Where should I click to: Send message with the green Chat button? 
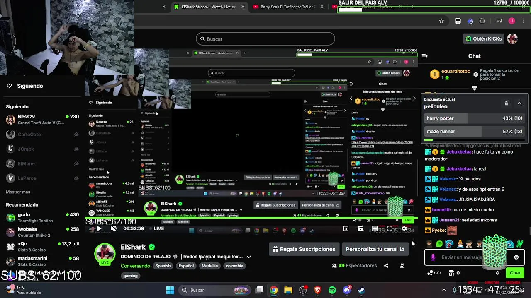point(515,273)
